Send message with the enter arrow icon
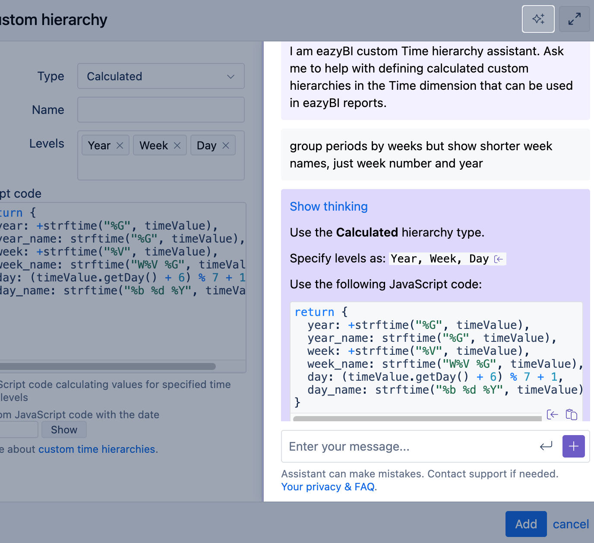Image resolution: width=594 pixels, height=543 pixels. 546,446
